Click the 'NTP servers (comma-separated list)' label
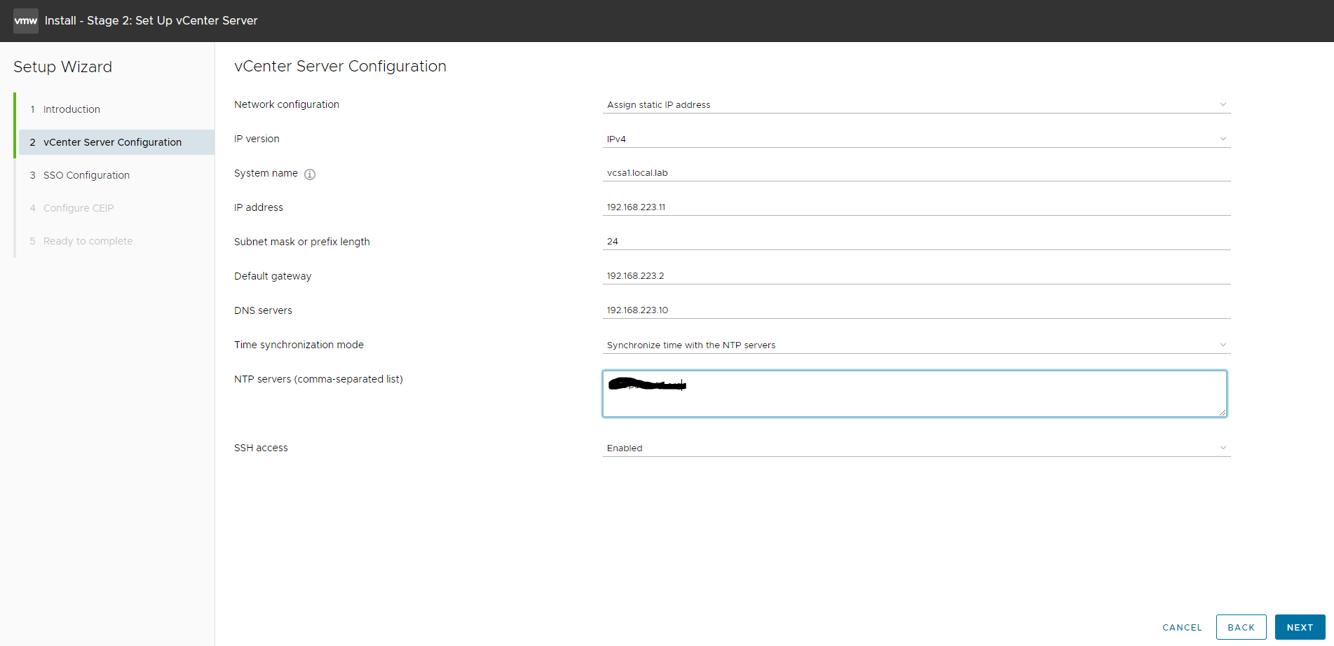1334x646 pixels. point(318,379)
